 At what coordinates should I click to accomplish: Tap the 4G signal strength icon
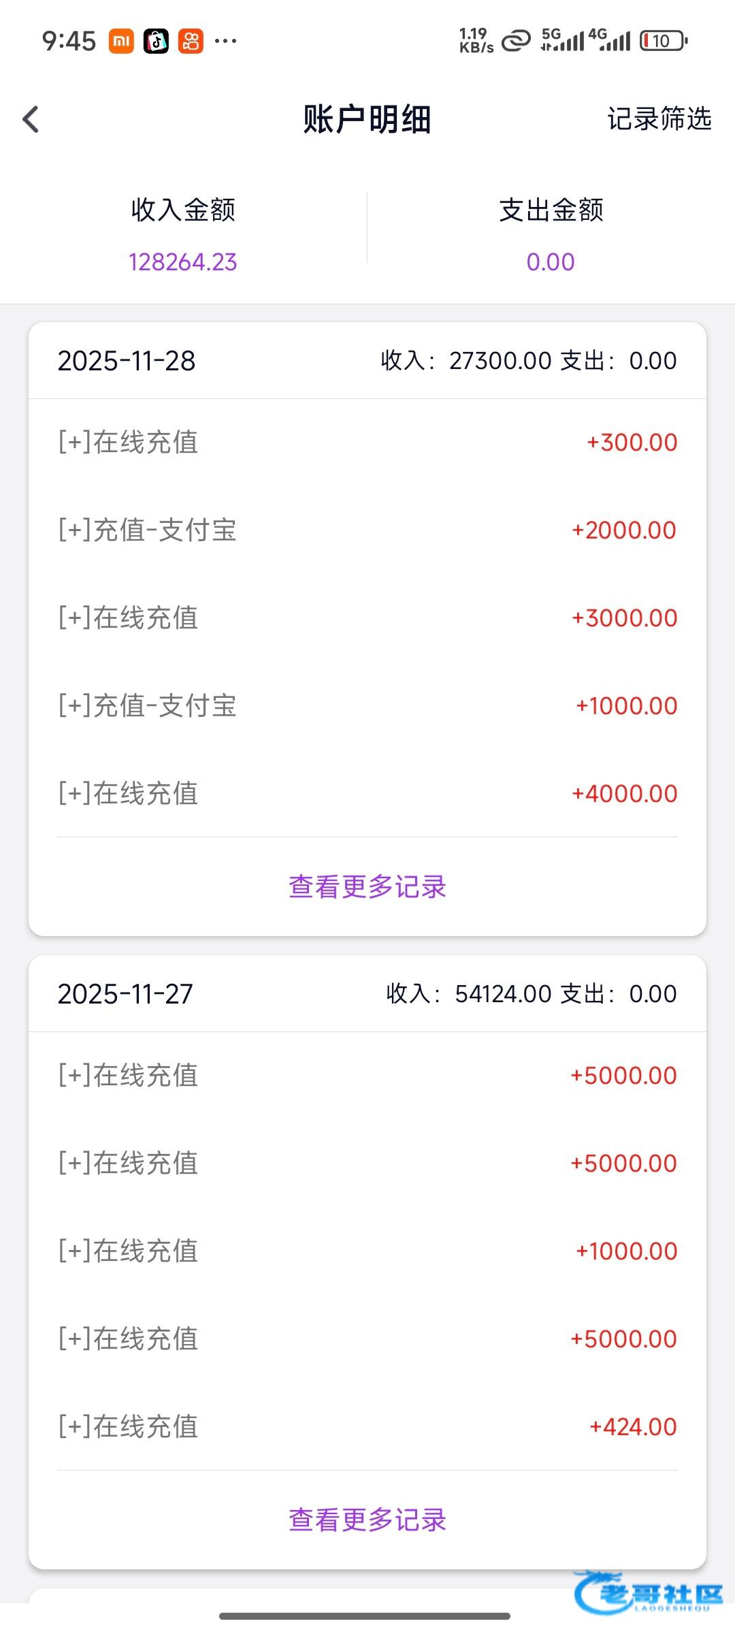pos(610,40)
